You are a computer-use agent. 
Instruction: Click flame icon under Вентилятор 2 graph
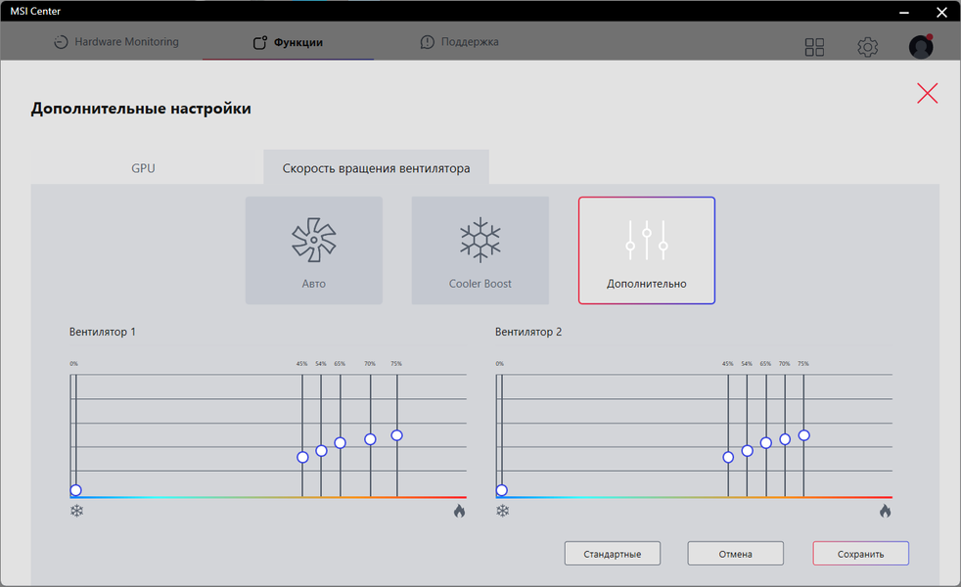(886, 511)
